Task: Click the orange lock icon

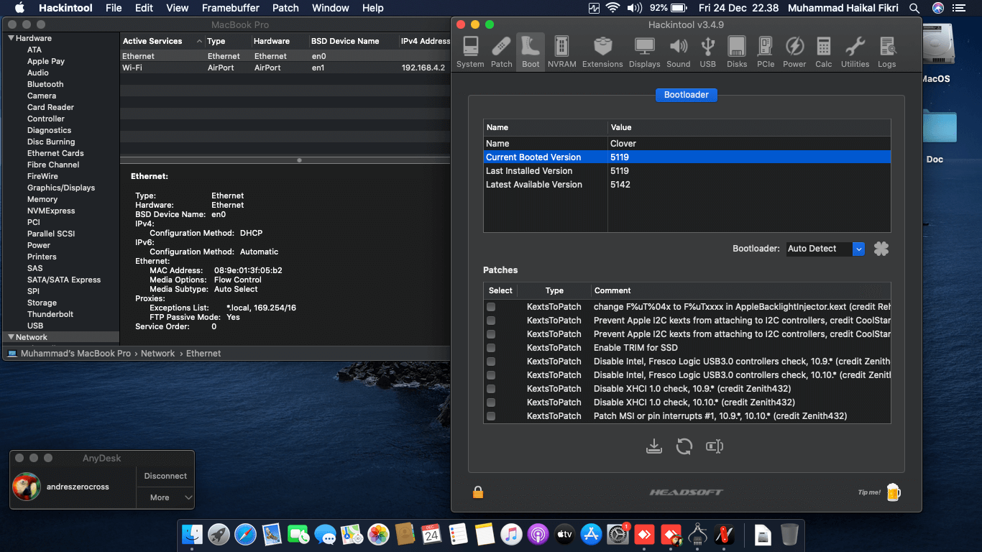Action: [x=478, y=492]
